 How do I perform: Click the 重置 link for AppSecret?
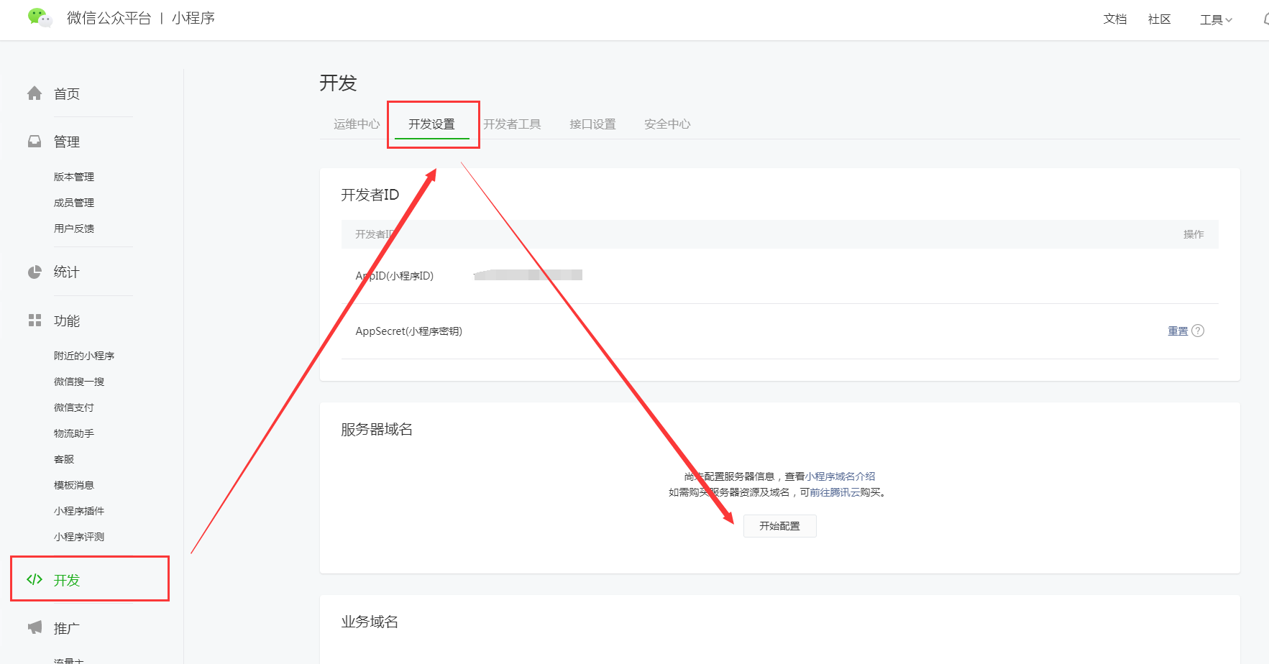(1178, 331)
